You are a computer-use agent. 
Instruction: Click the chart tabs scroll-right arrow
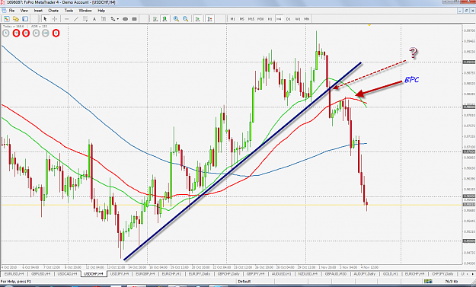tap(472, 274)
